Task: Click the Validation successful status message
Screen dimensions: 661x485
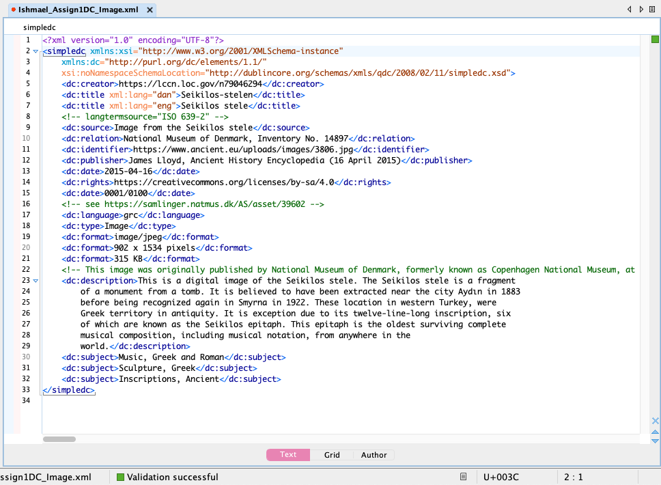Action: click(172, 477)
